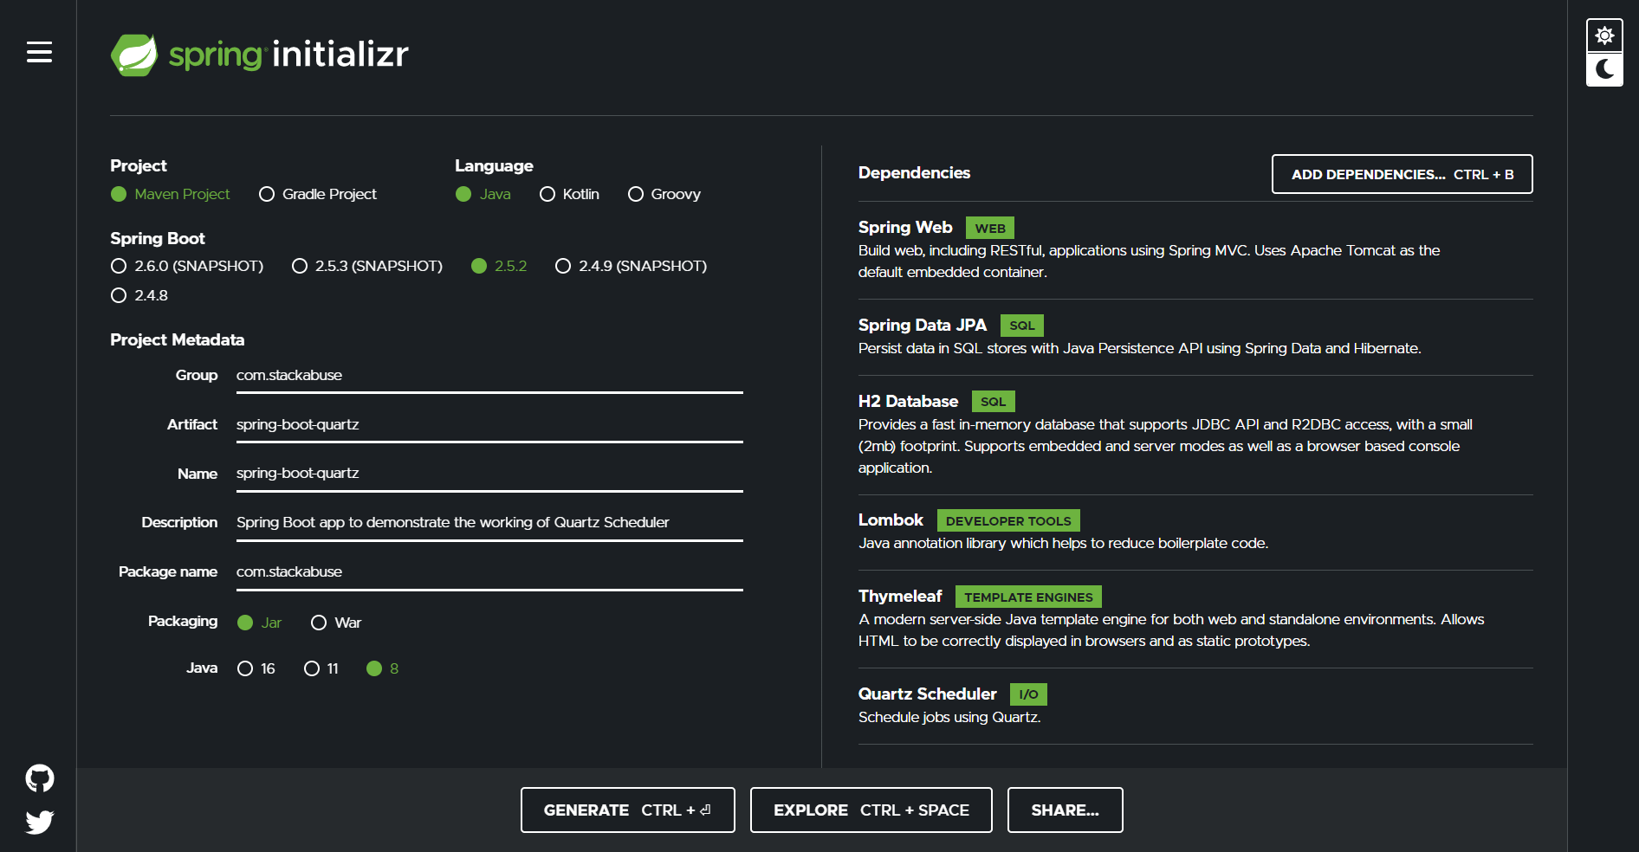Image resolution: width=1639 pixels, height=852 pixels.
Task: Select Spring Boot 2.6.0 (SNAPSHOT)
Action: pyautogui.click(x=187, y=266)
